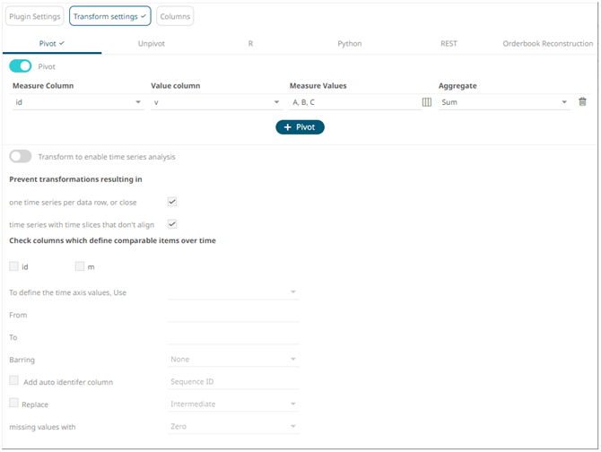Click the From input field
This screenshot has height=452, width=601.
[233, 315]
